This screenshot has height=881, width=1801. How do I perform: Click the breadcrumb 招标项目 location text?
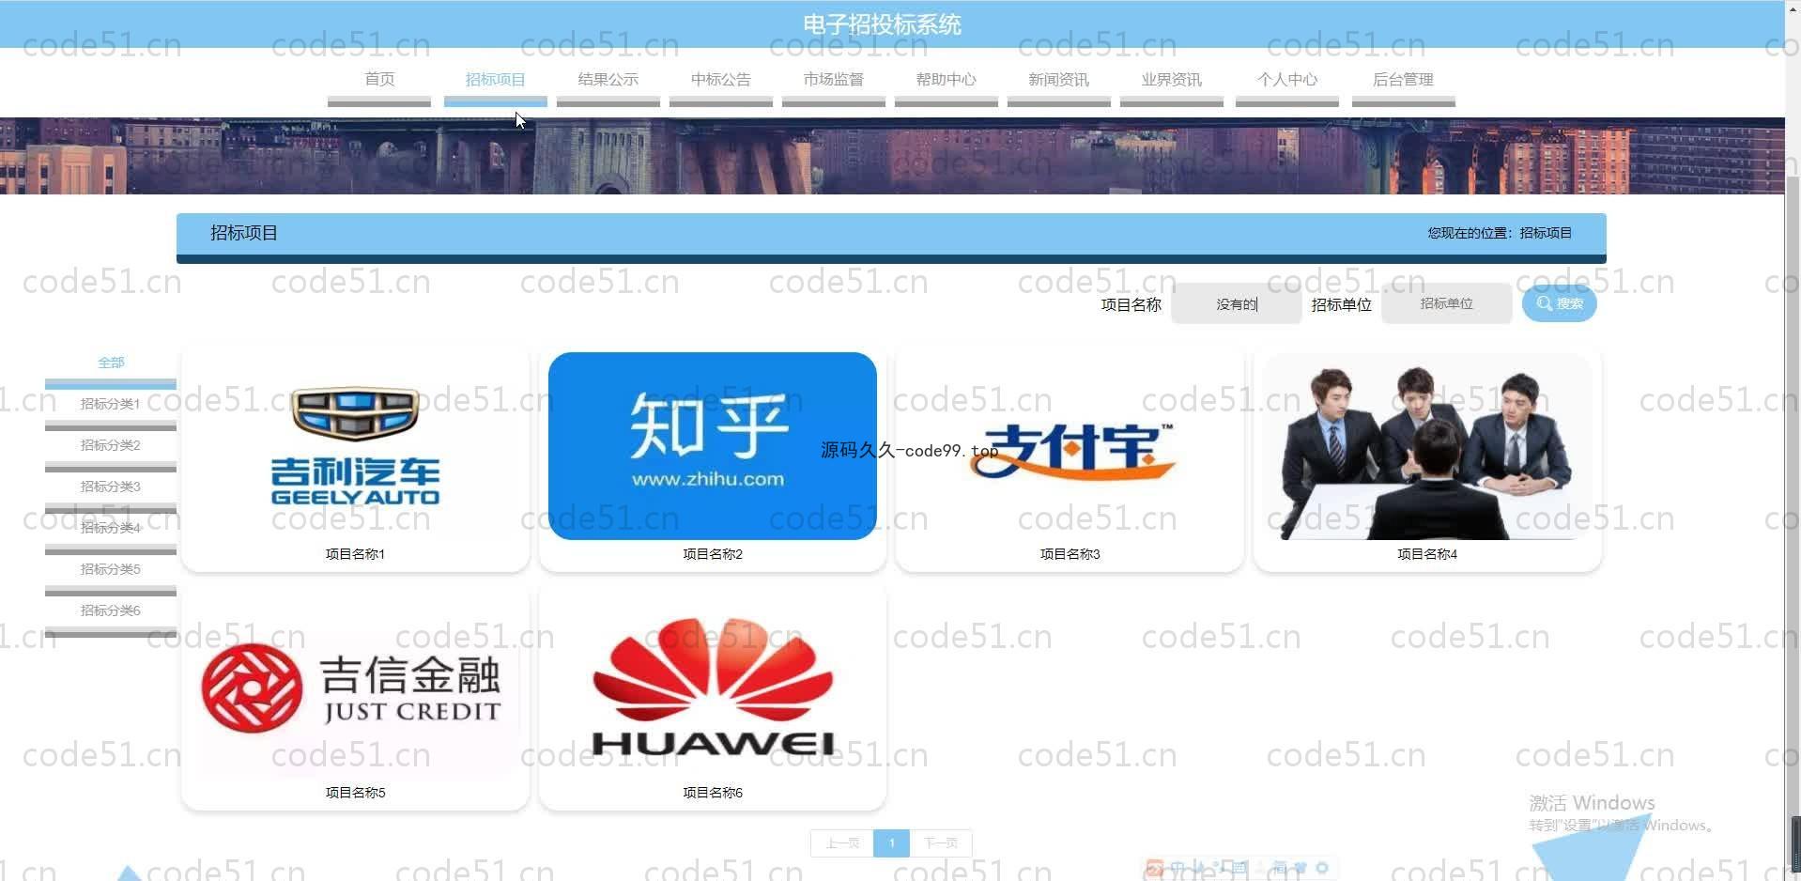[1546, 233]
